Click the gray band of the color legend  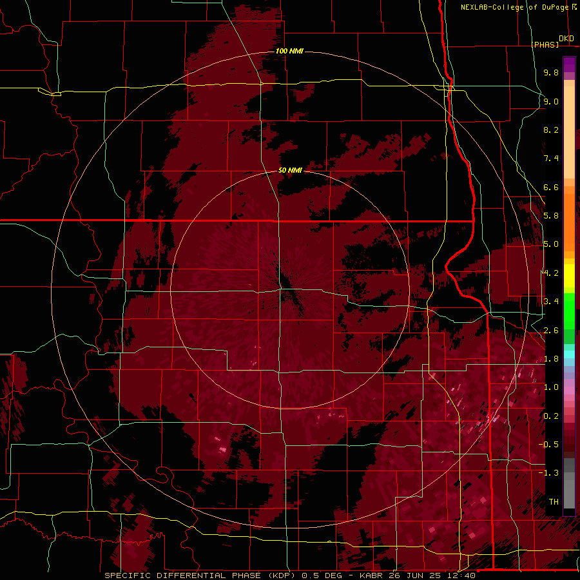pos(569,483)
